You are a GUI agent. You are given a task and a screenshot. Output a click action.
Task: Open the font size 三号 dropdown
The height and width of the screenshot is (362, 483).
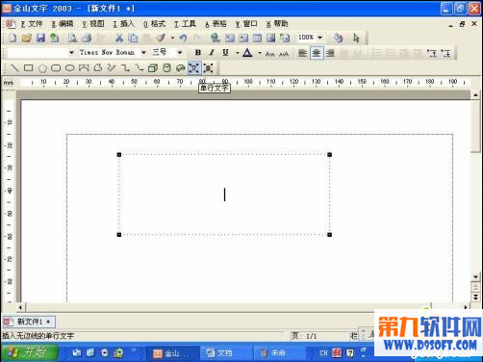pos(180,52)
